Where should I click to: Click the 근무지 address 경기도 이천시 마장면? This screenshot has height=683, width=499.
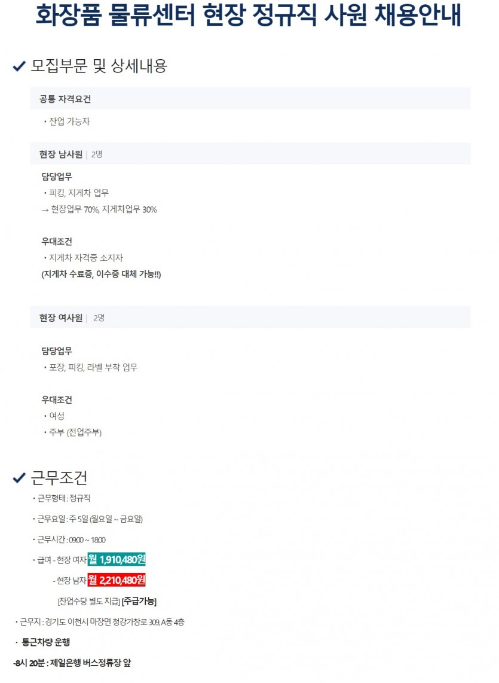[x=100, y=621]
